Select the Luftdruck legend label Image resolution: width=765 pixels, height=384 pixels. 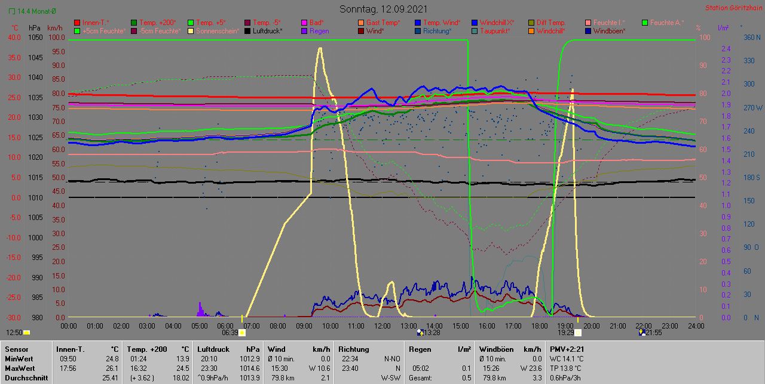point(267,30)
